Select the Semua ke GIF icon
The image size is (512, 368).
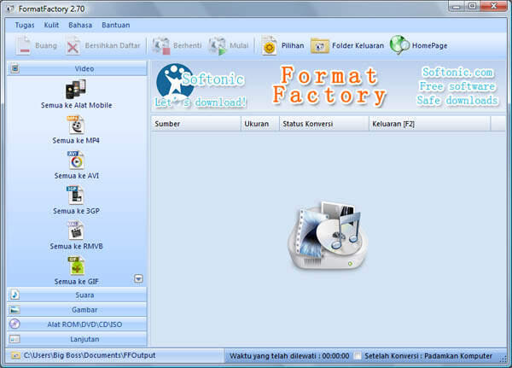[77, 266]
